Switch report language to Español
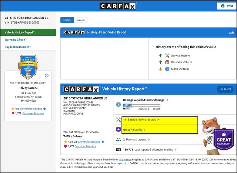 [x=80, y=20]
